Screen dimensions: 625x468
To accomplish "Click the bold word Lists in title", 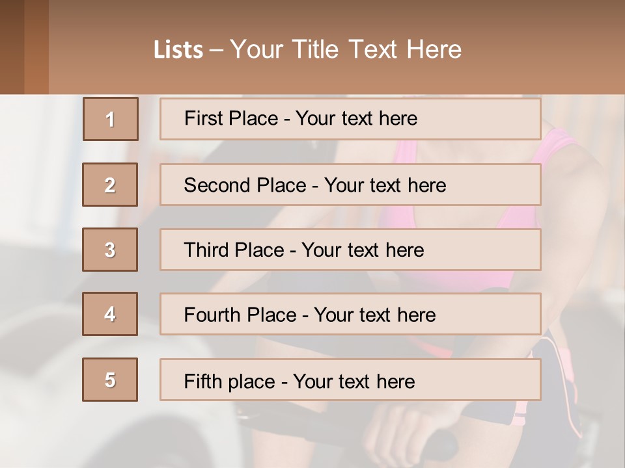I will 178,50.
